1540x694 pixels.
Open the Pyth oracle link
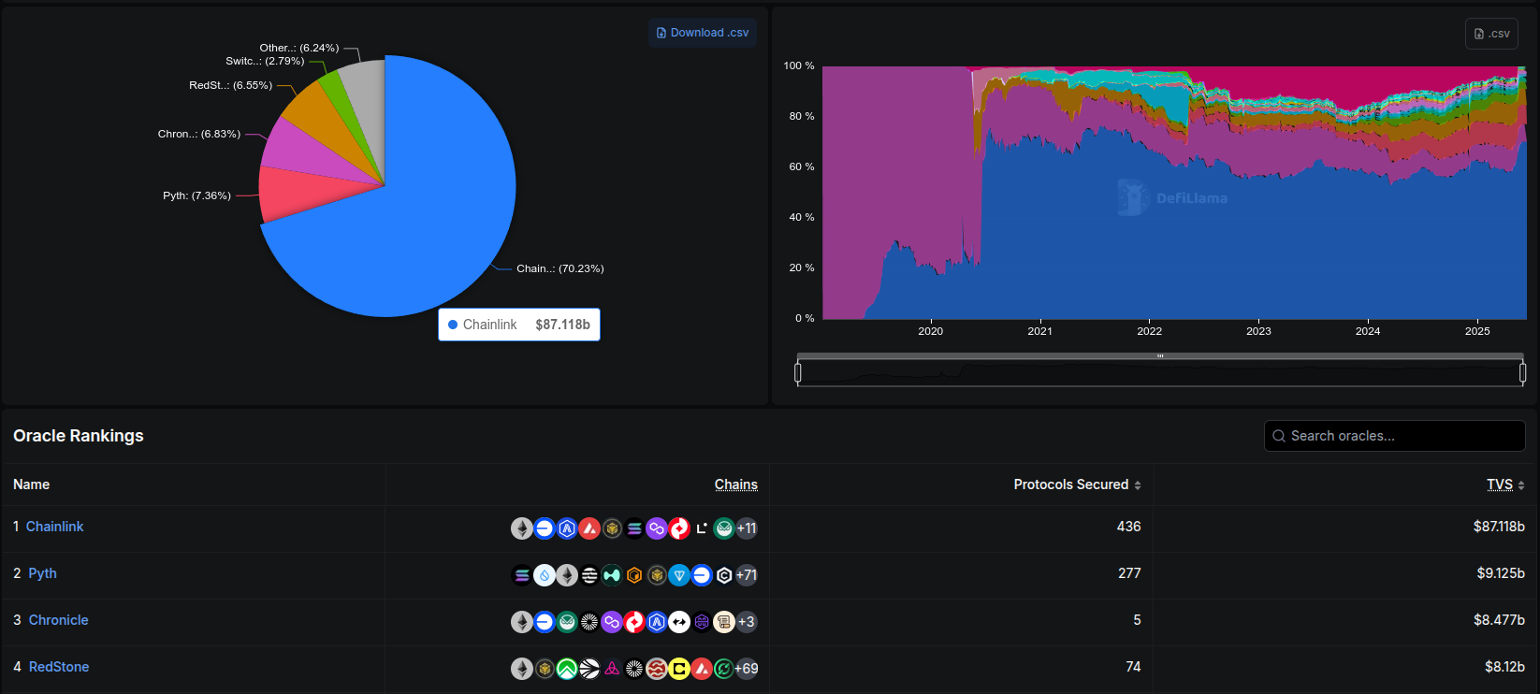coord(42,573)
